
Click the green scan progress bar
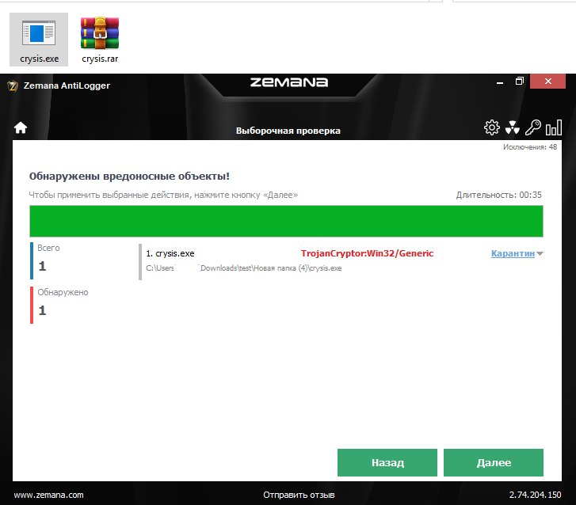(x=286, y=222)
